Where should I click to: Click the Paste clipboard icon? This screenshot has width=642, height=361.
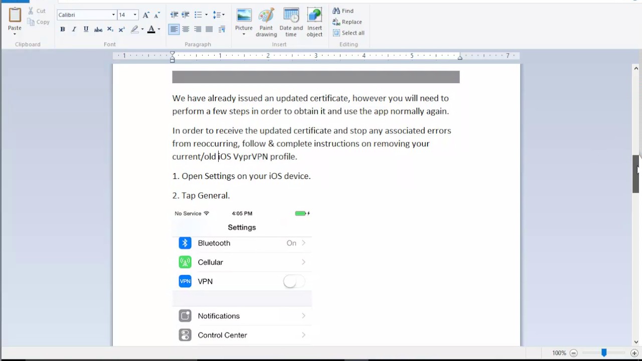(x=15, y=15)
